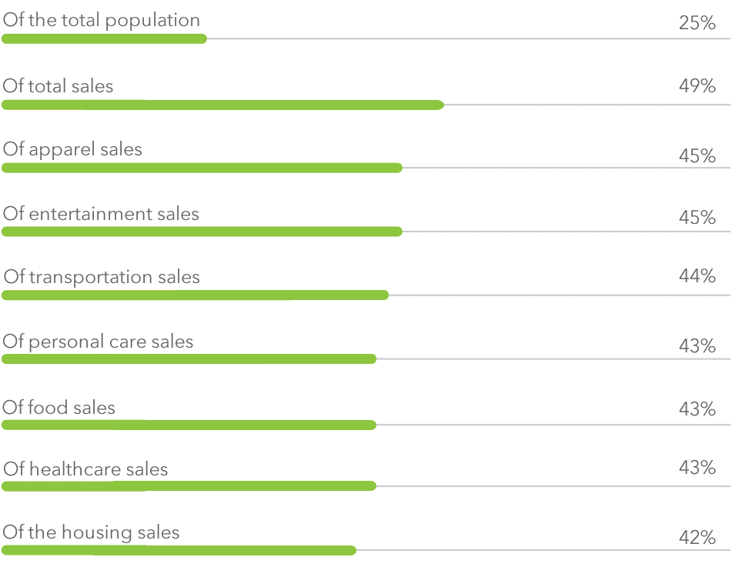
Task: Click the 'Of entertainment sales' label
Action: (x=101, y=214)
